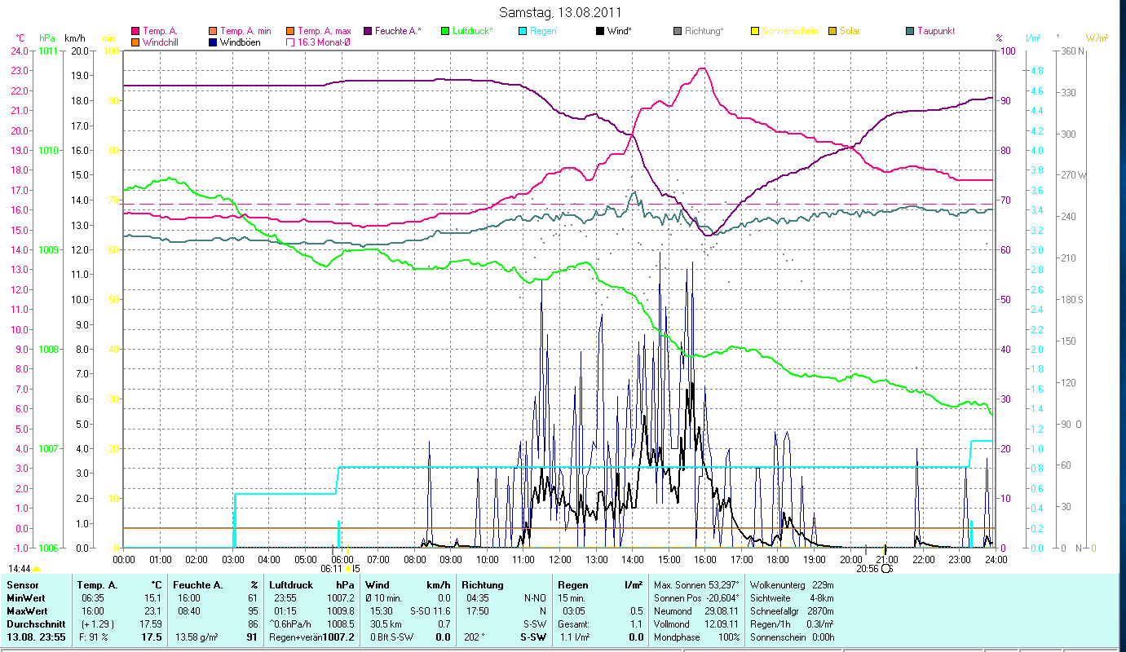Select the teal Taupunkt legend swatch
Screen dimensions: 1126x652
pyautogui.click(x=910, y=31)
